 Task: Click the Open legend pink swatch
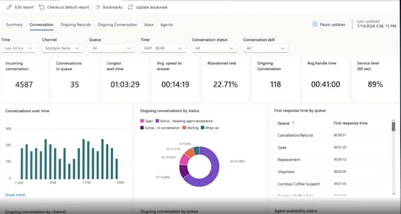click(142, 121)
